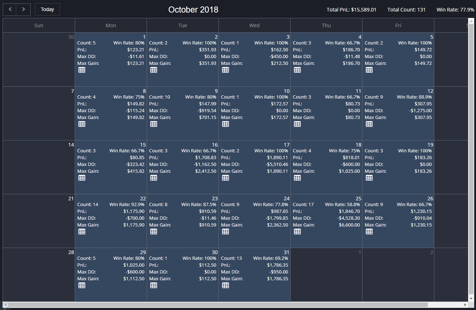Click Max Gain $701.15 on October 9
Viewport: 476px width, 310px height.
pyautogui.click(x=208, y=118)
